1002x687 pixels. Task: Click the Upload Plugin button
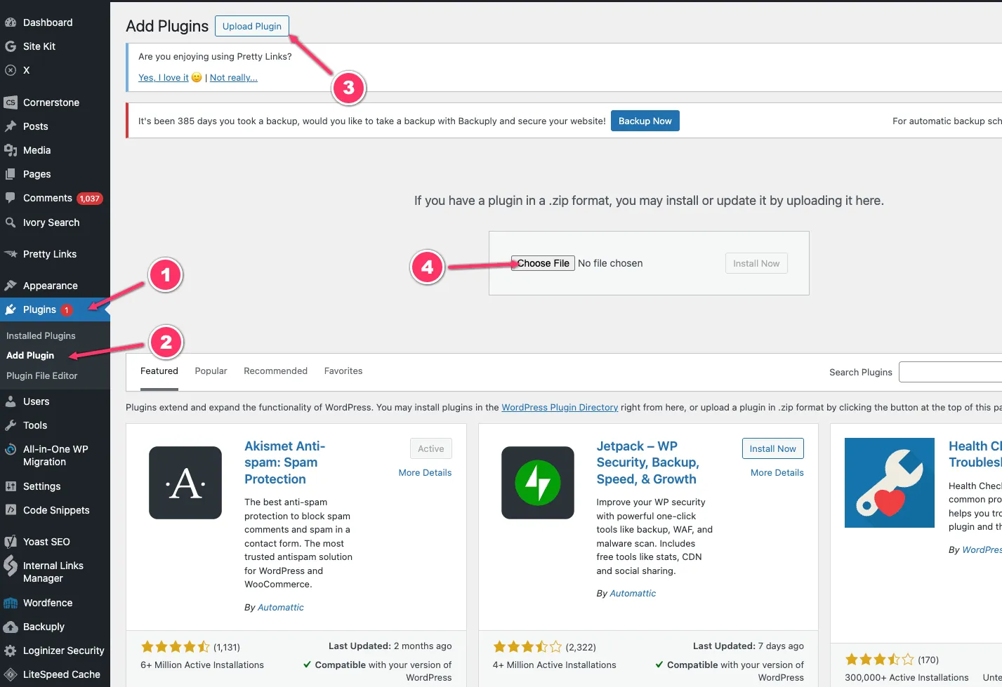(x=252, y=26)
